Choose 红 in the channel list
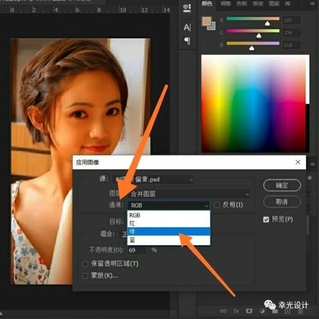The width and height of the screenshot is (319, 319). click(169, 223)
